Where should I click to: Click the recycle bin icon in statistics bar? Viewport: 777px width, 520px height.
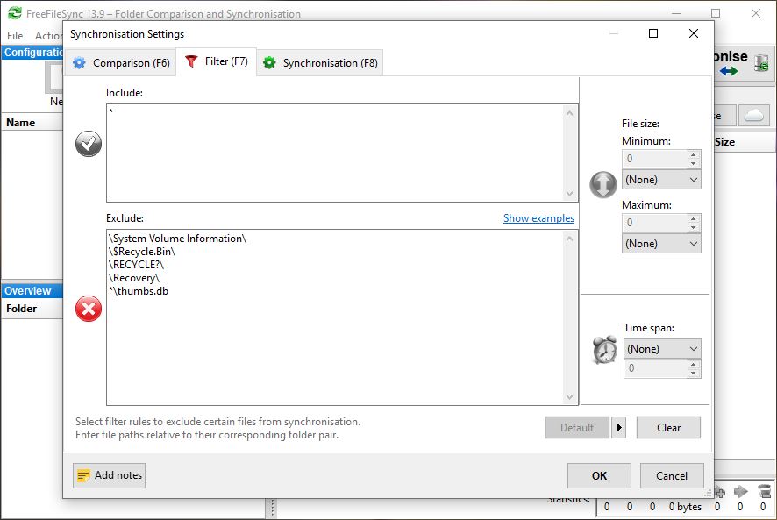[x=765, y=491]
